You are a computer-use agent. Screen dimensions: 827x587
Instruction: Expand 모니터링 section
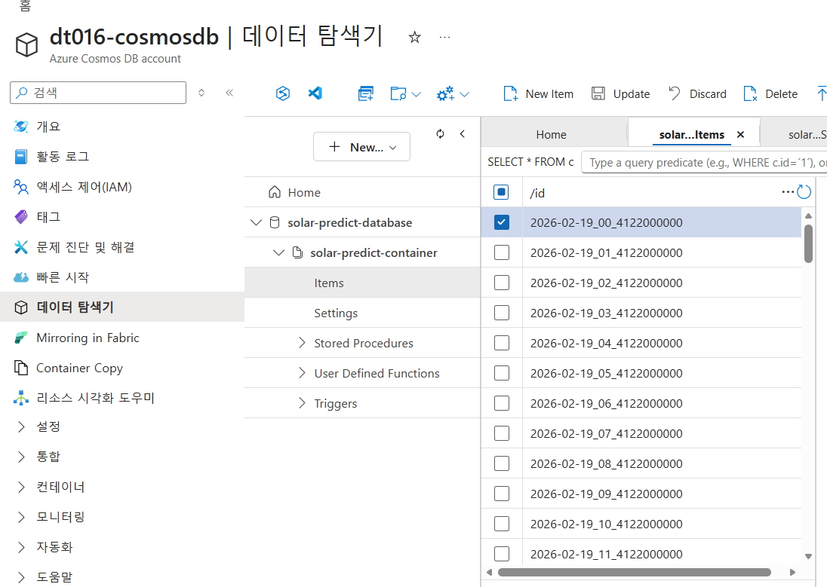(21, 517)
